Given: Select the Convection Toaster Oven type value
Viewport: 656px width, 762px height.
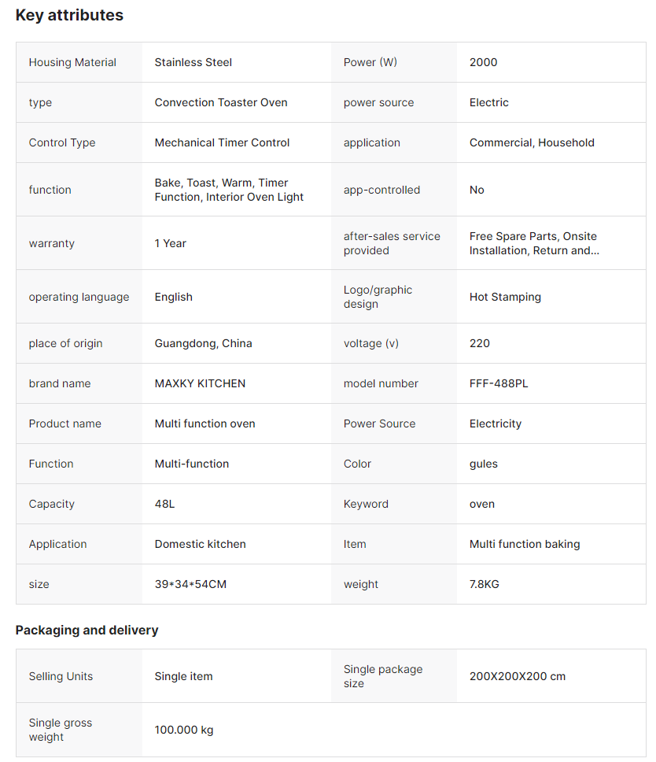Looking at the screenshot, I should tap(221, 102).
